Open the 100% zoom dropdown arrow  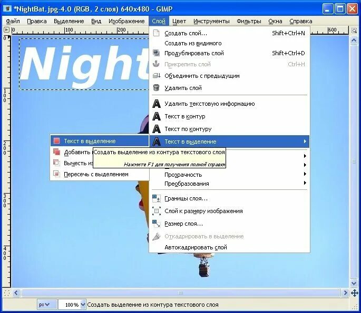point(83,305)
